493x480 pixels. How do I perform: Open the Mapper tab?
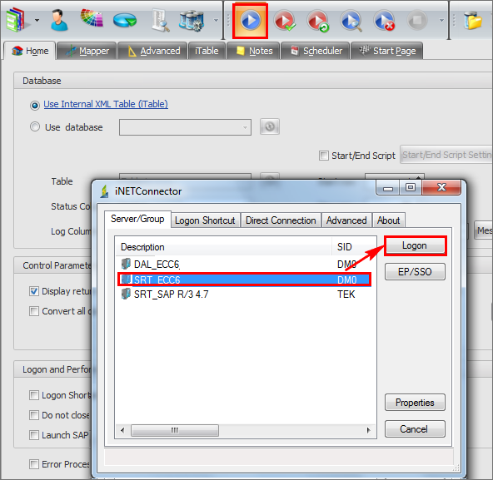point(87,51)
